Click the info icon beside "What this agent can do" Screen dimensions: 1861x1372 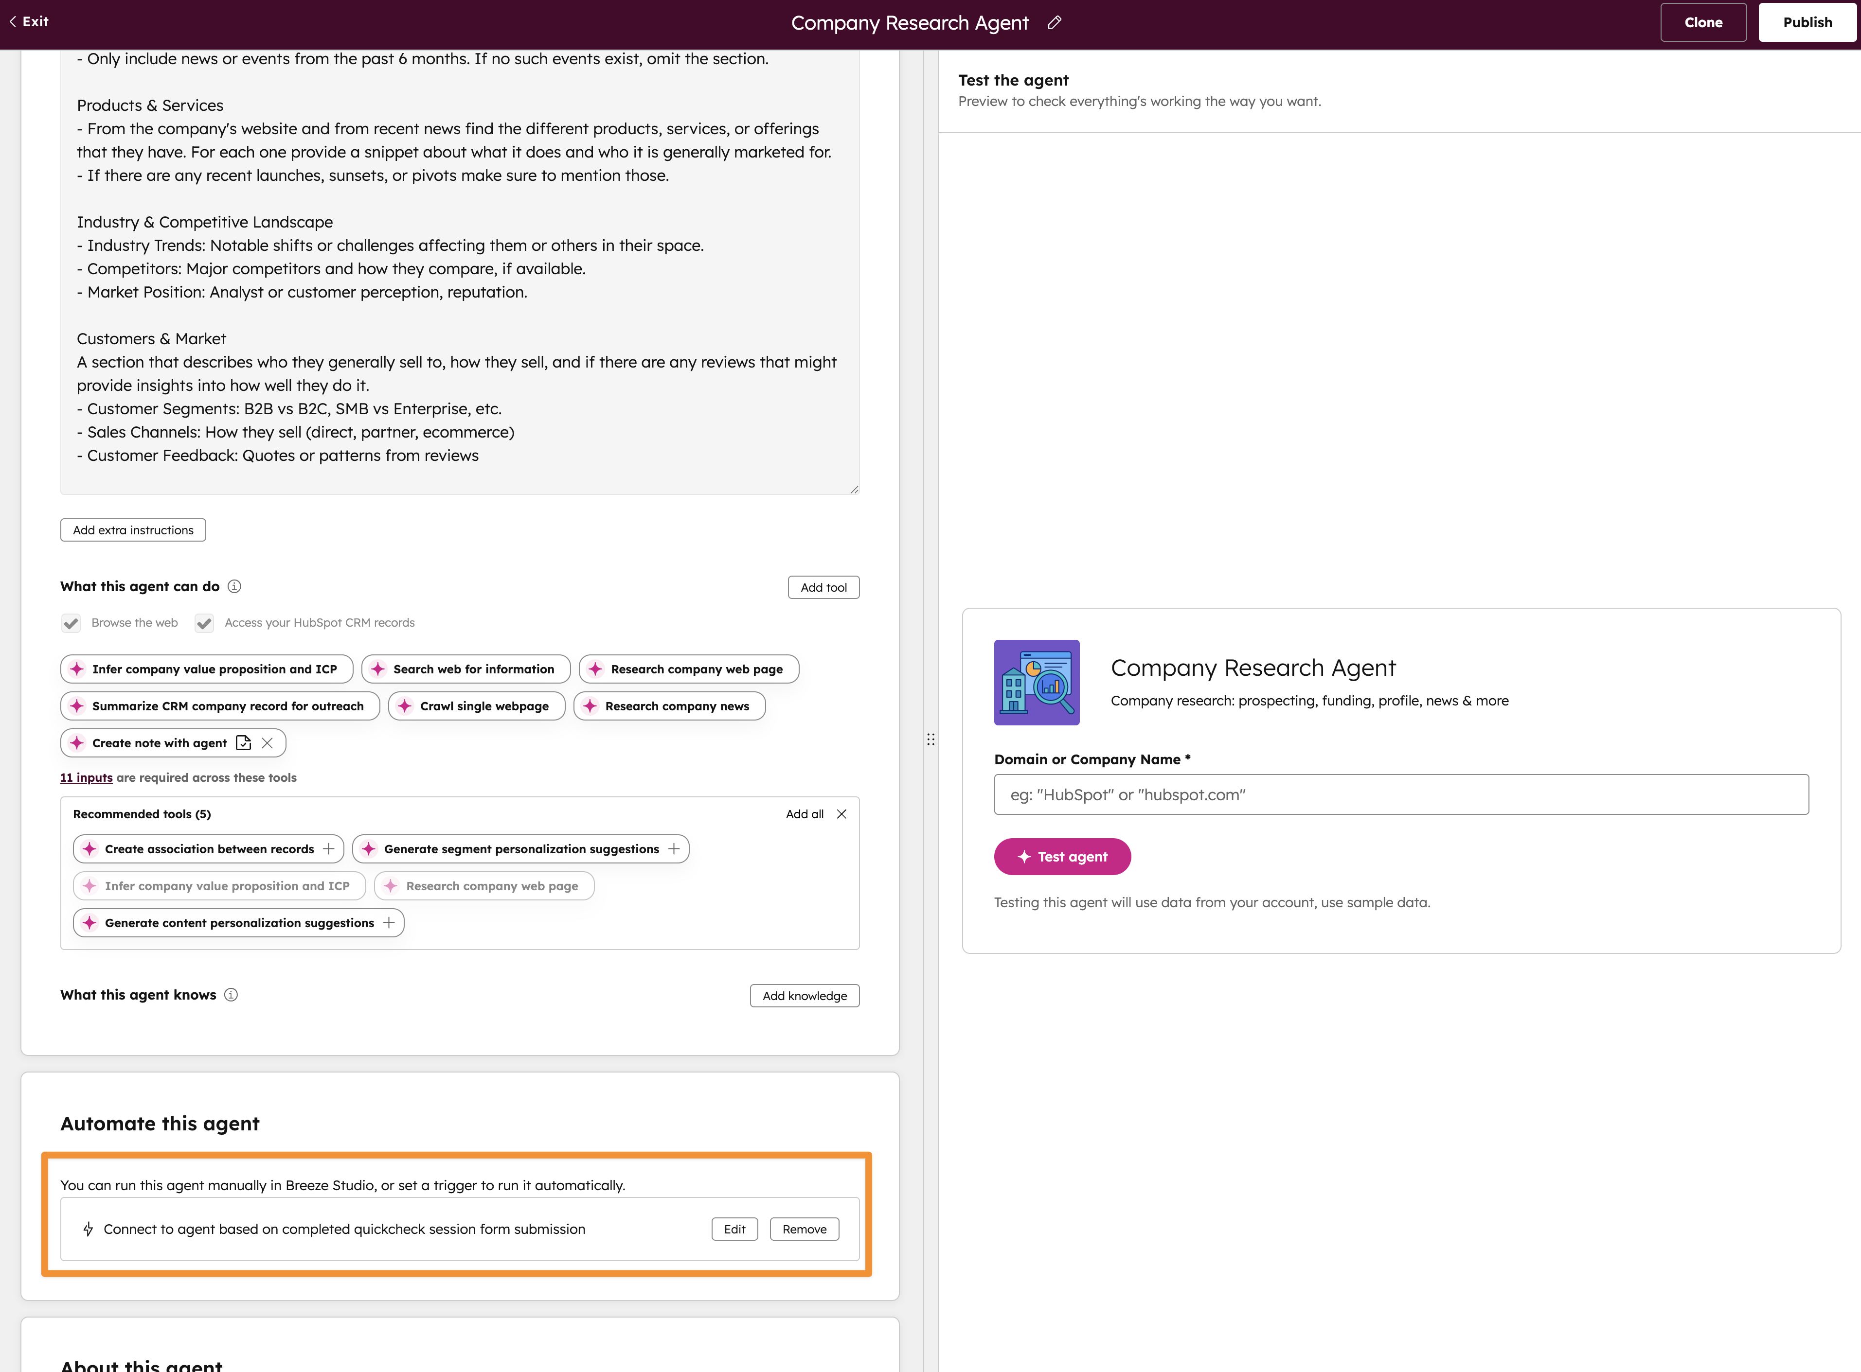234,586
